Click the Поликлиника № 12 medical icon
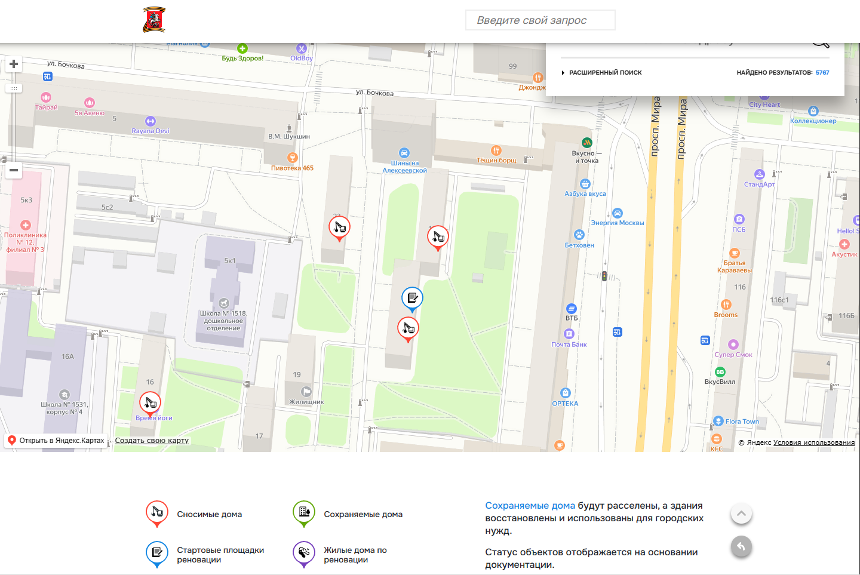This screenshot has height=575, width=860. 26,225
